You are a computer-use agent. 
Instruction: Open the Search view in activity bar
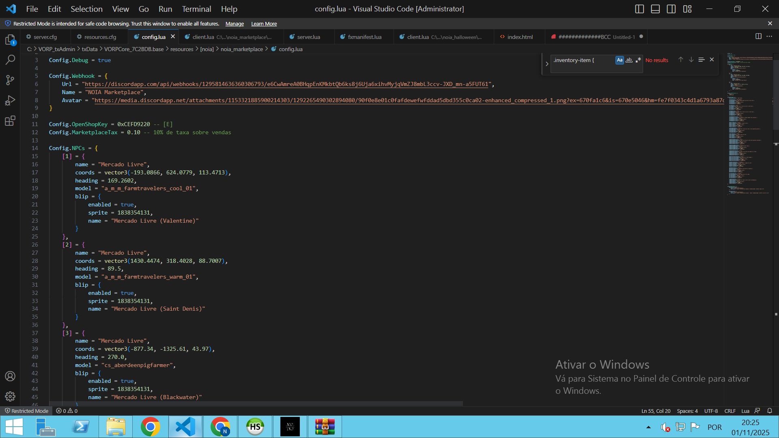coord(10,60)
